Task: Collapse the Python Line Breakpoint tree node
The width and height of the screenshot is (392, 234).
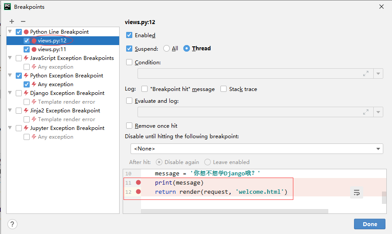Action: click(x=10, y=31)
